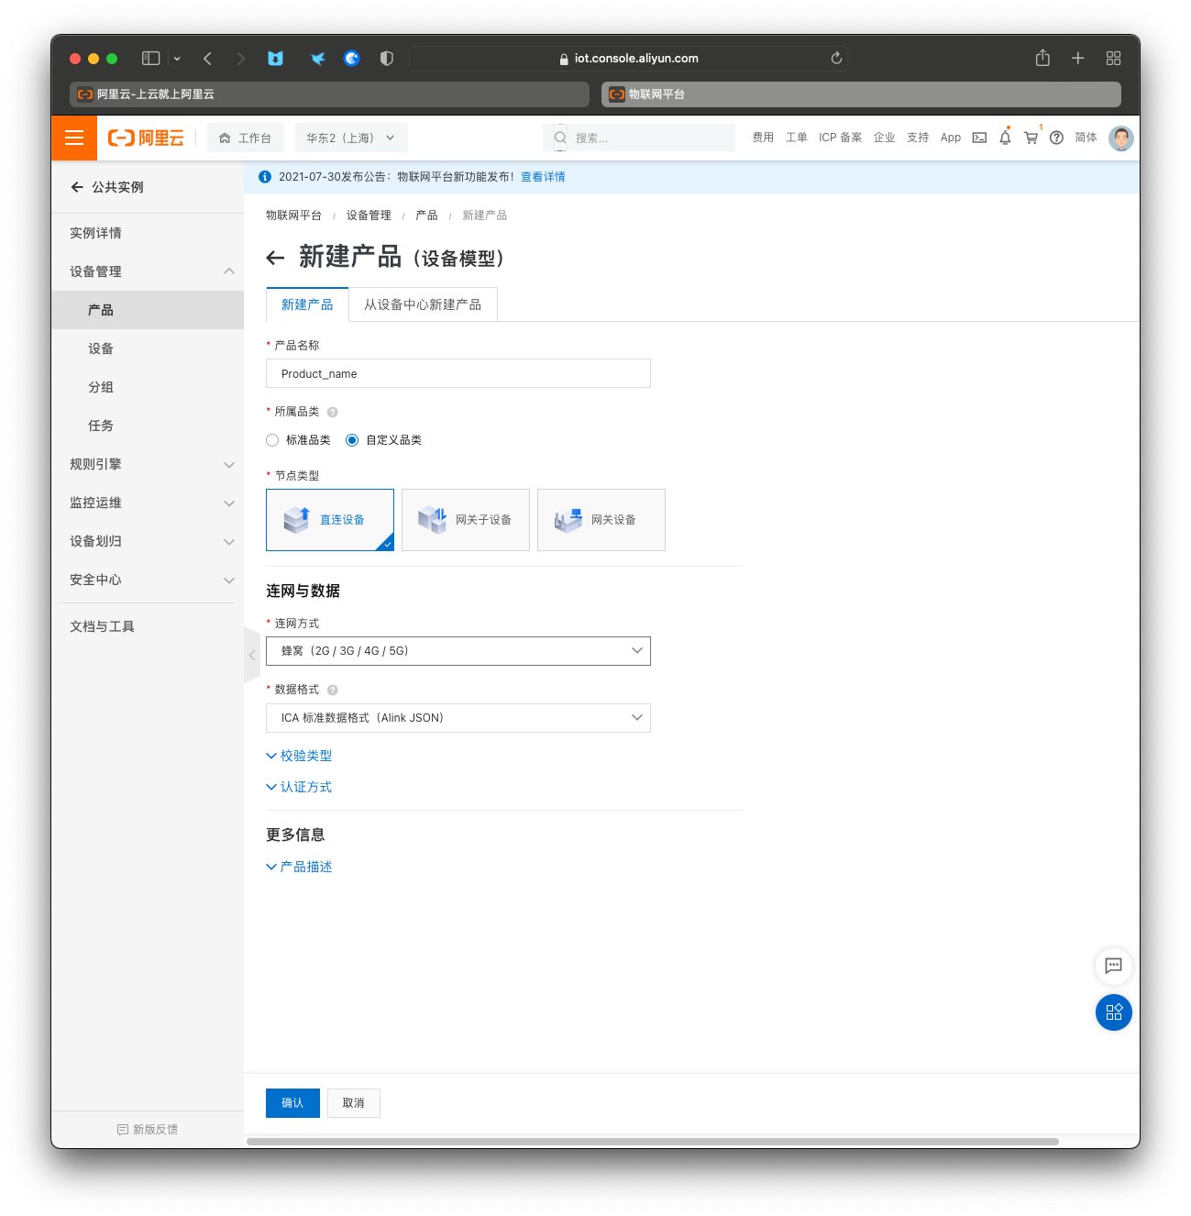The height and width of the screenshot is (1216, 1191).
Task: Open the Cloud Shell terminal icon
Action: click(979, 138)
